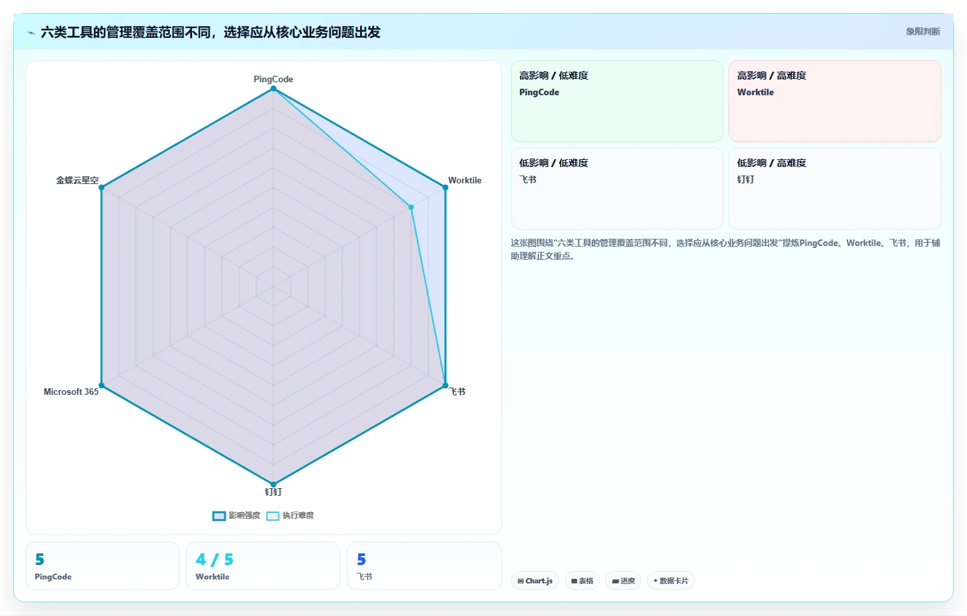
Task: Click the data point at the 飞书 vertex
Action: coord(446,386)
